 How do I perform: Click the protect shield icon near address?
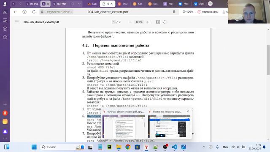(24, 12)
